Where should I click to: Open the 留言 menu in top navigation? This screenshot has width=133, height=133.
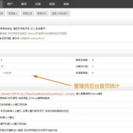click(24, 4)
